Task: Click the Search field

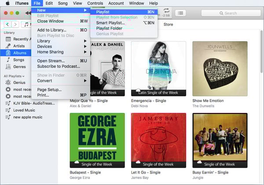Action: [x=231, y=13]
